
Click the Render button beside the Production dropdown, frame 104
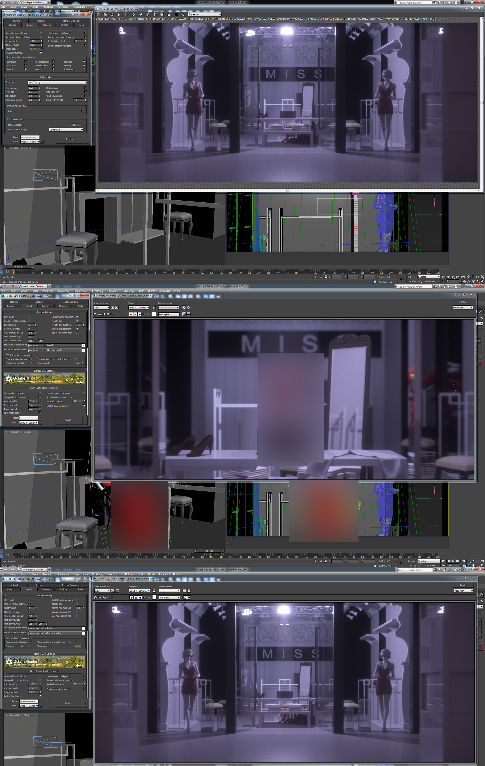click(462, 302)
